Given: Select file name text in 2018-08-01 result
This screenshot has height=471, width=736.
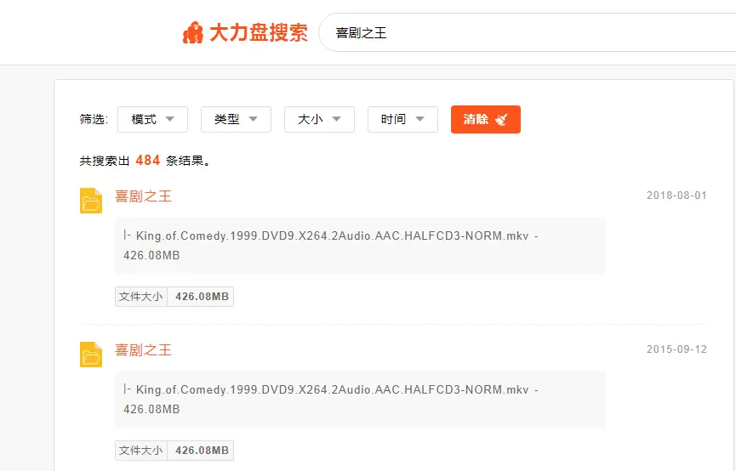Looking at the screenshot, I should click(x=331, y=246).
